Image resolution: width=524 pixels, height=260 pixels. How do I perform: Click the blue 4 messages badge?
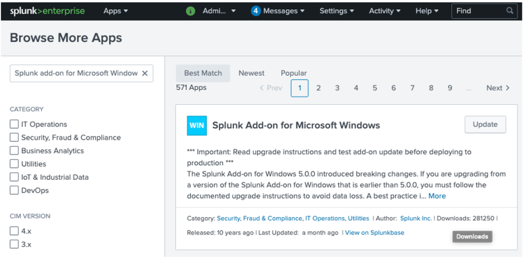click(256, 11)
